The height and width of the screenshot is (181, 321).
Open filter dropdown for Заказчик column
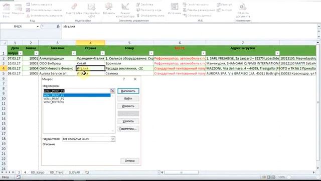[x=74, y=53]
